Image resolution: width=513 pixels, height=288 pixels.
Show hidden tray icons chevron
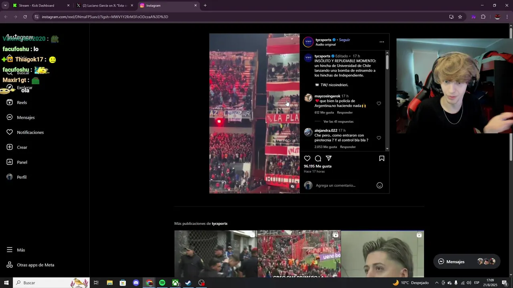(437, 283)
